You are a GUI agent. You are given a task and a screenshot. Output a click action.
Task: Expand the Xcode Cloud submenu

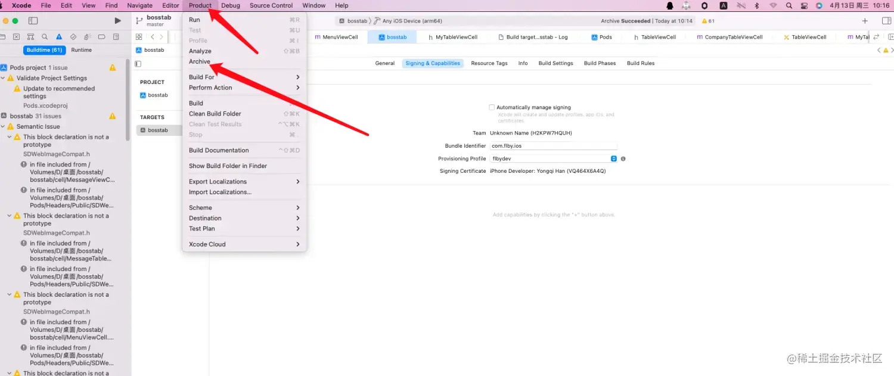[x=244, y=244]
